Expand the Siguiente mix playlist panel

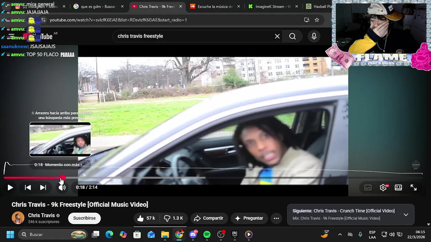[406, 215]
